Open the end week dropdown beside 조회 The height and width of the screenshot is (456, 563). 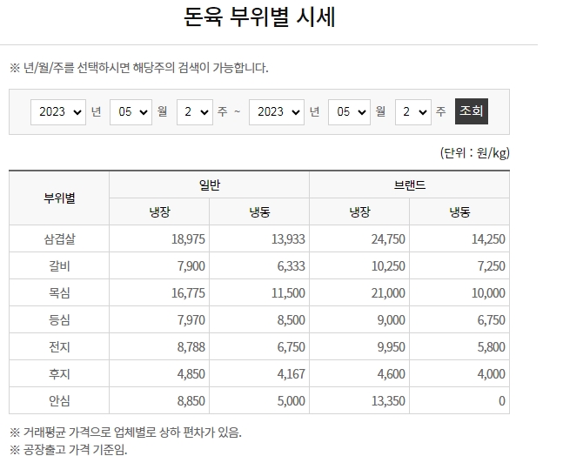pyautogui.click(x=412, y=112)
